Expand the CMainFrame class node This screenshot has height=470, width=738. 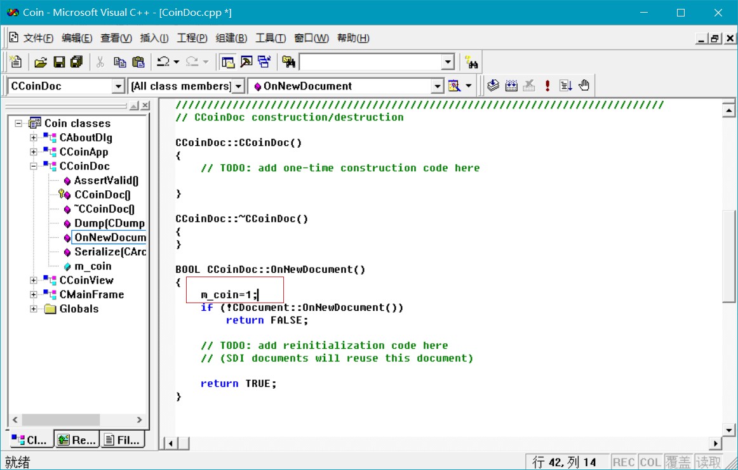tap(34, 295)
